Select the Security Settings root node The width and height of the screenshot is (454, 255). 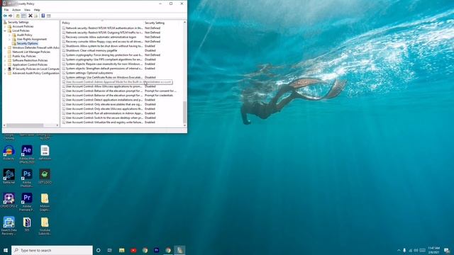point(18,22)
